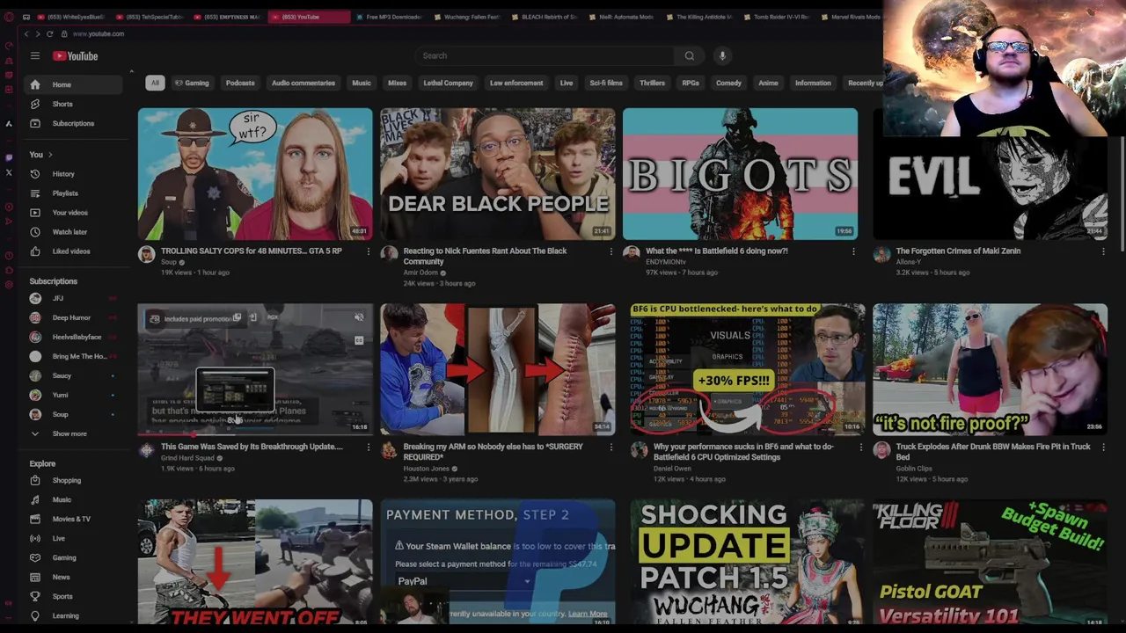
Task: Open the Killing Floor Pistol GOAT thumbnail
Action: 990,563
